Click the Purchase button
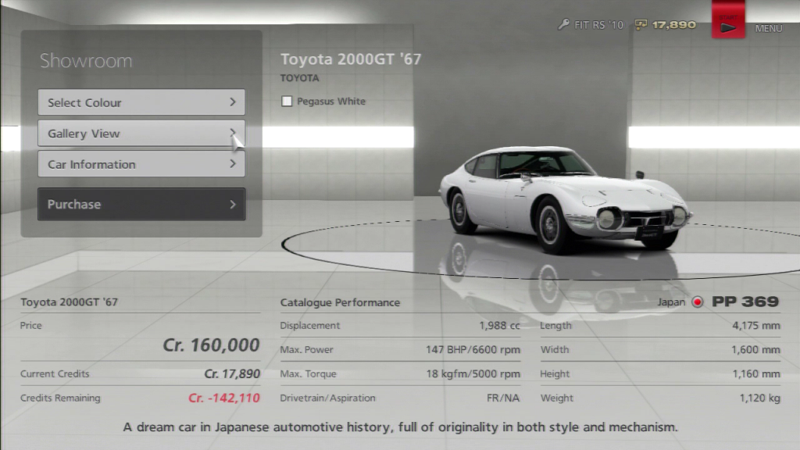Image resolution: width=800 pixels, height=450 pixels. click(141, 204)
